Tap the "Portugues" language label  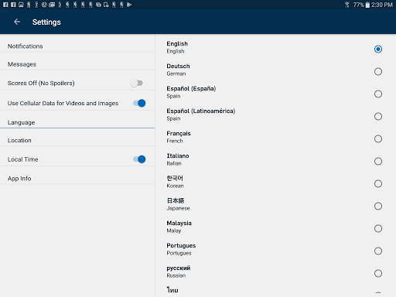[x=181, y=246]
